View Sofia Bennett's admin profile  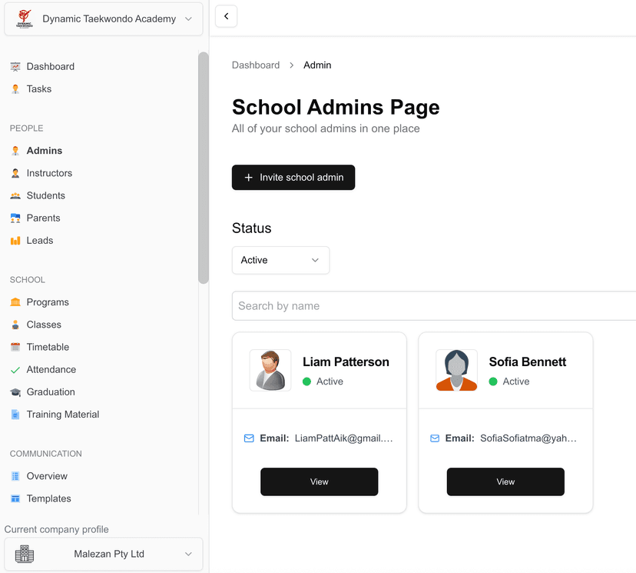pyautogui.click(x=505, y=481)
